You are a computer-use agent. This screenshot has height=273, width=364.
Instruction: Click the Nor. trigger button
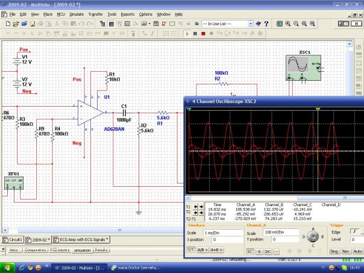(346, 251)
